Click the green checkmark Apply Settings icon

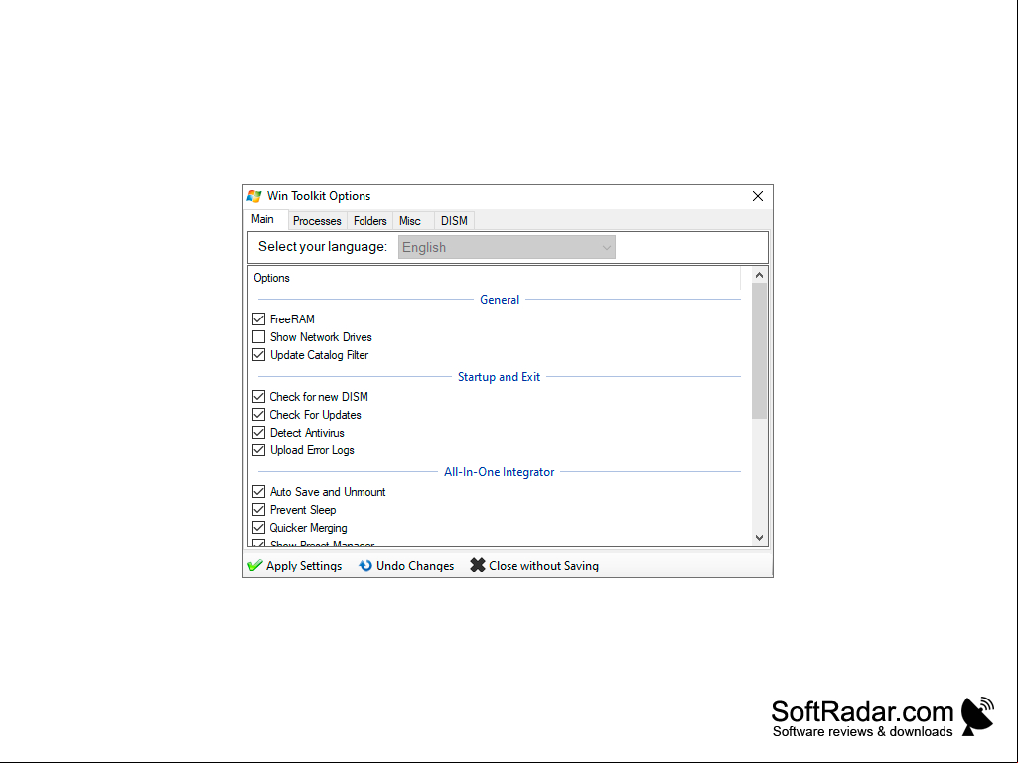click(x=255, y=566)
